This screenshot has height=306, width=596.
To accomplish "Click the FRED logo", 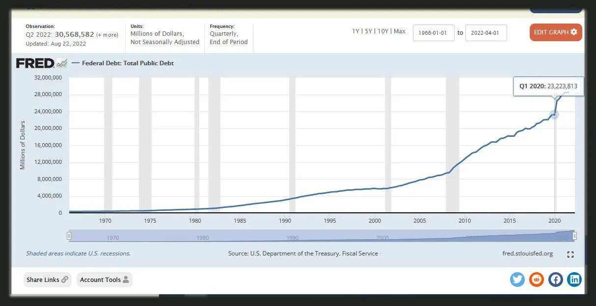I will (41, 63).
